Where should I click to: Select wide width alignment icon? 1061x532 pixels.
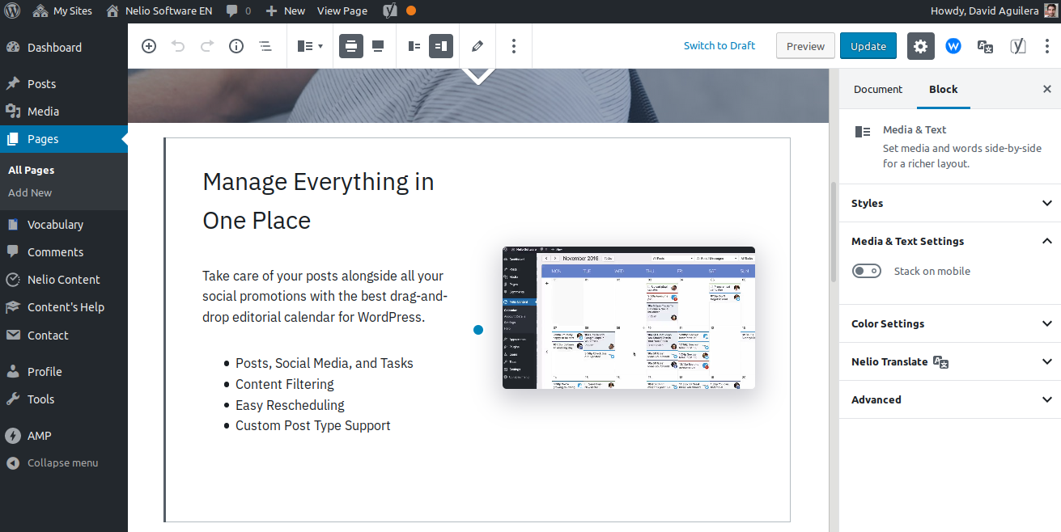(x=350, y=46)
